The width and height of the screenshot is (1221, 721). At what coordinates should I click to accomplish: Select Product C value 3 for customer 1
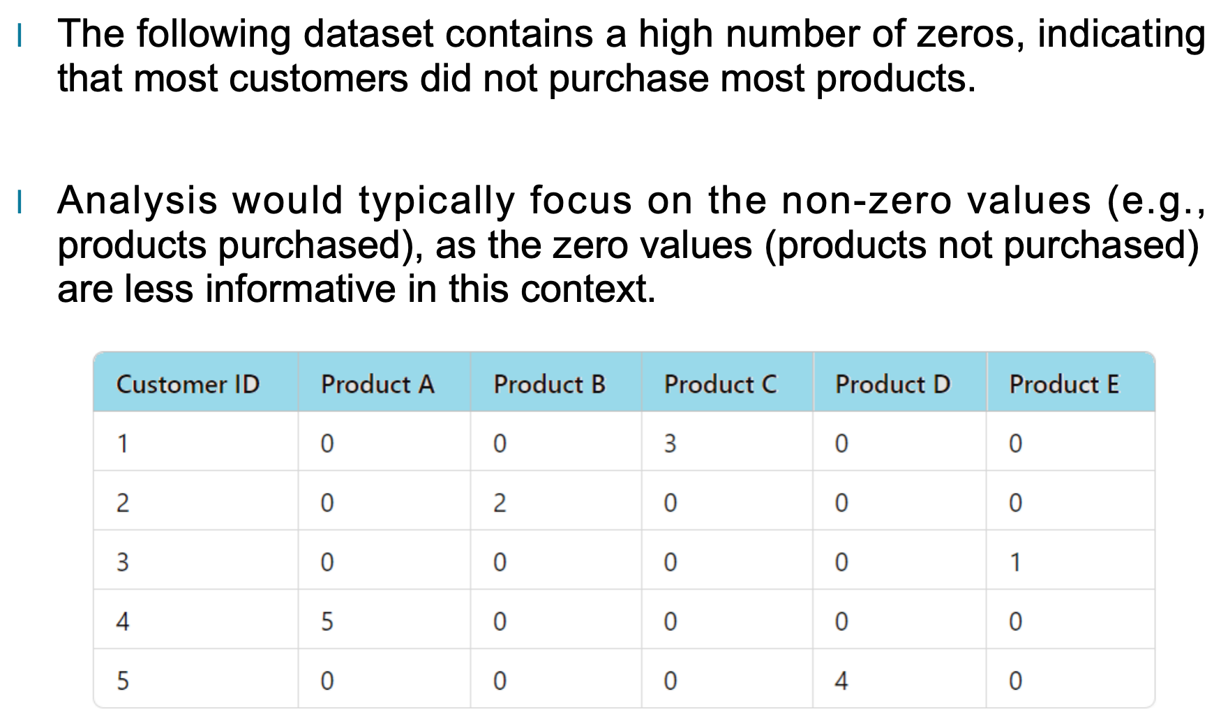pos(670,443)
